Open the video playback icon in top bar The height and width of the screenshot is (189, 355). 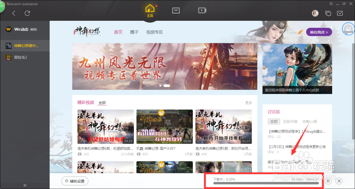coord(202,10)
